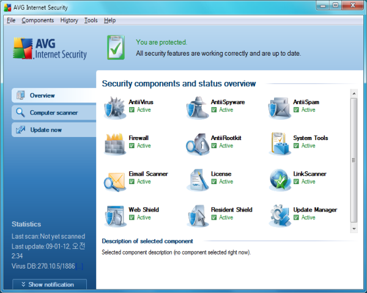The height and width of the screenshot is (293, 367).
Task: Select the Update Manager component label
Action: pyautogui.click(x=315, y=210)
